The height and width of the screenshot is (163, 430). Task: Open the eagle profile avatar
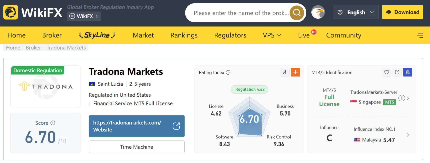[x=318, y=12]
